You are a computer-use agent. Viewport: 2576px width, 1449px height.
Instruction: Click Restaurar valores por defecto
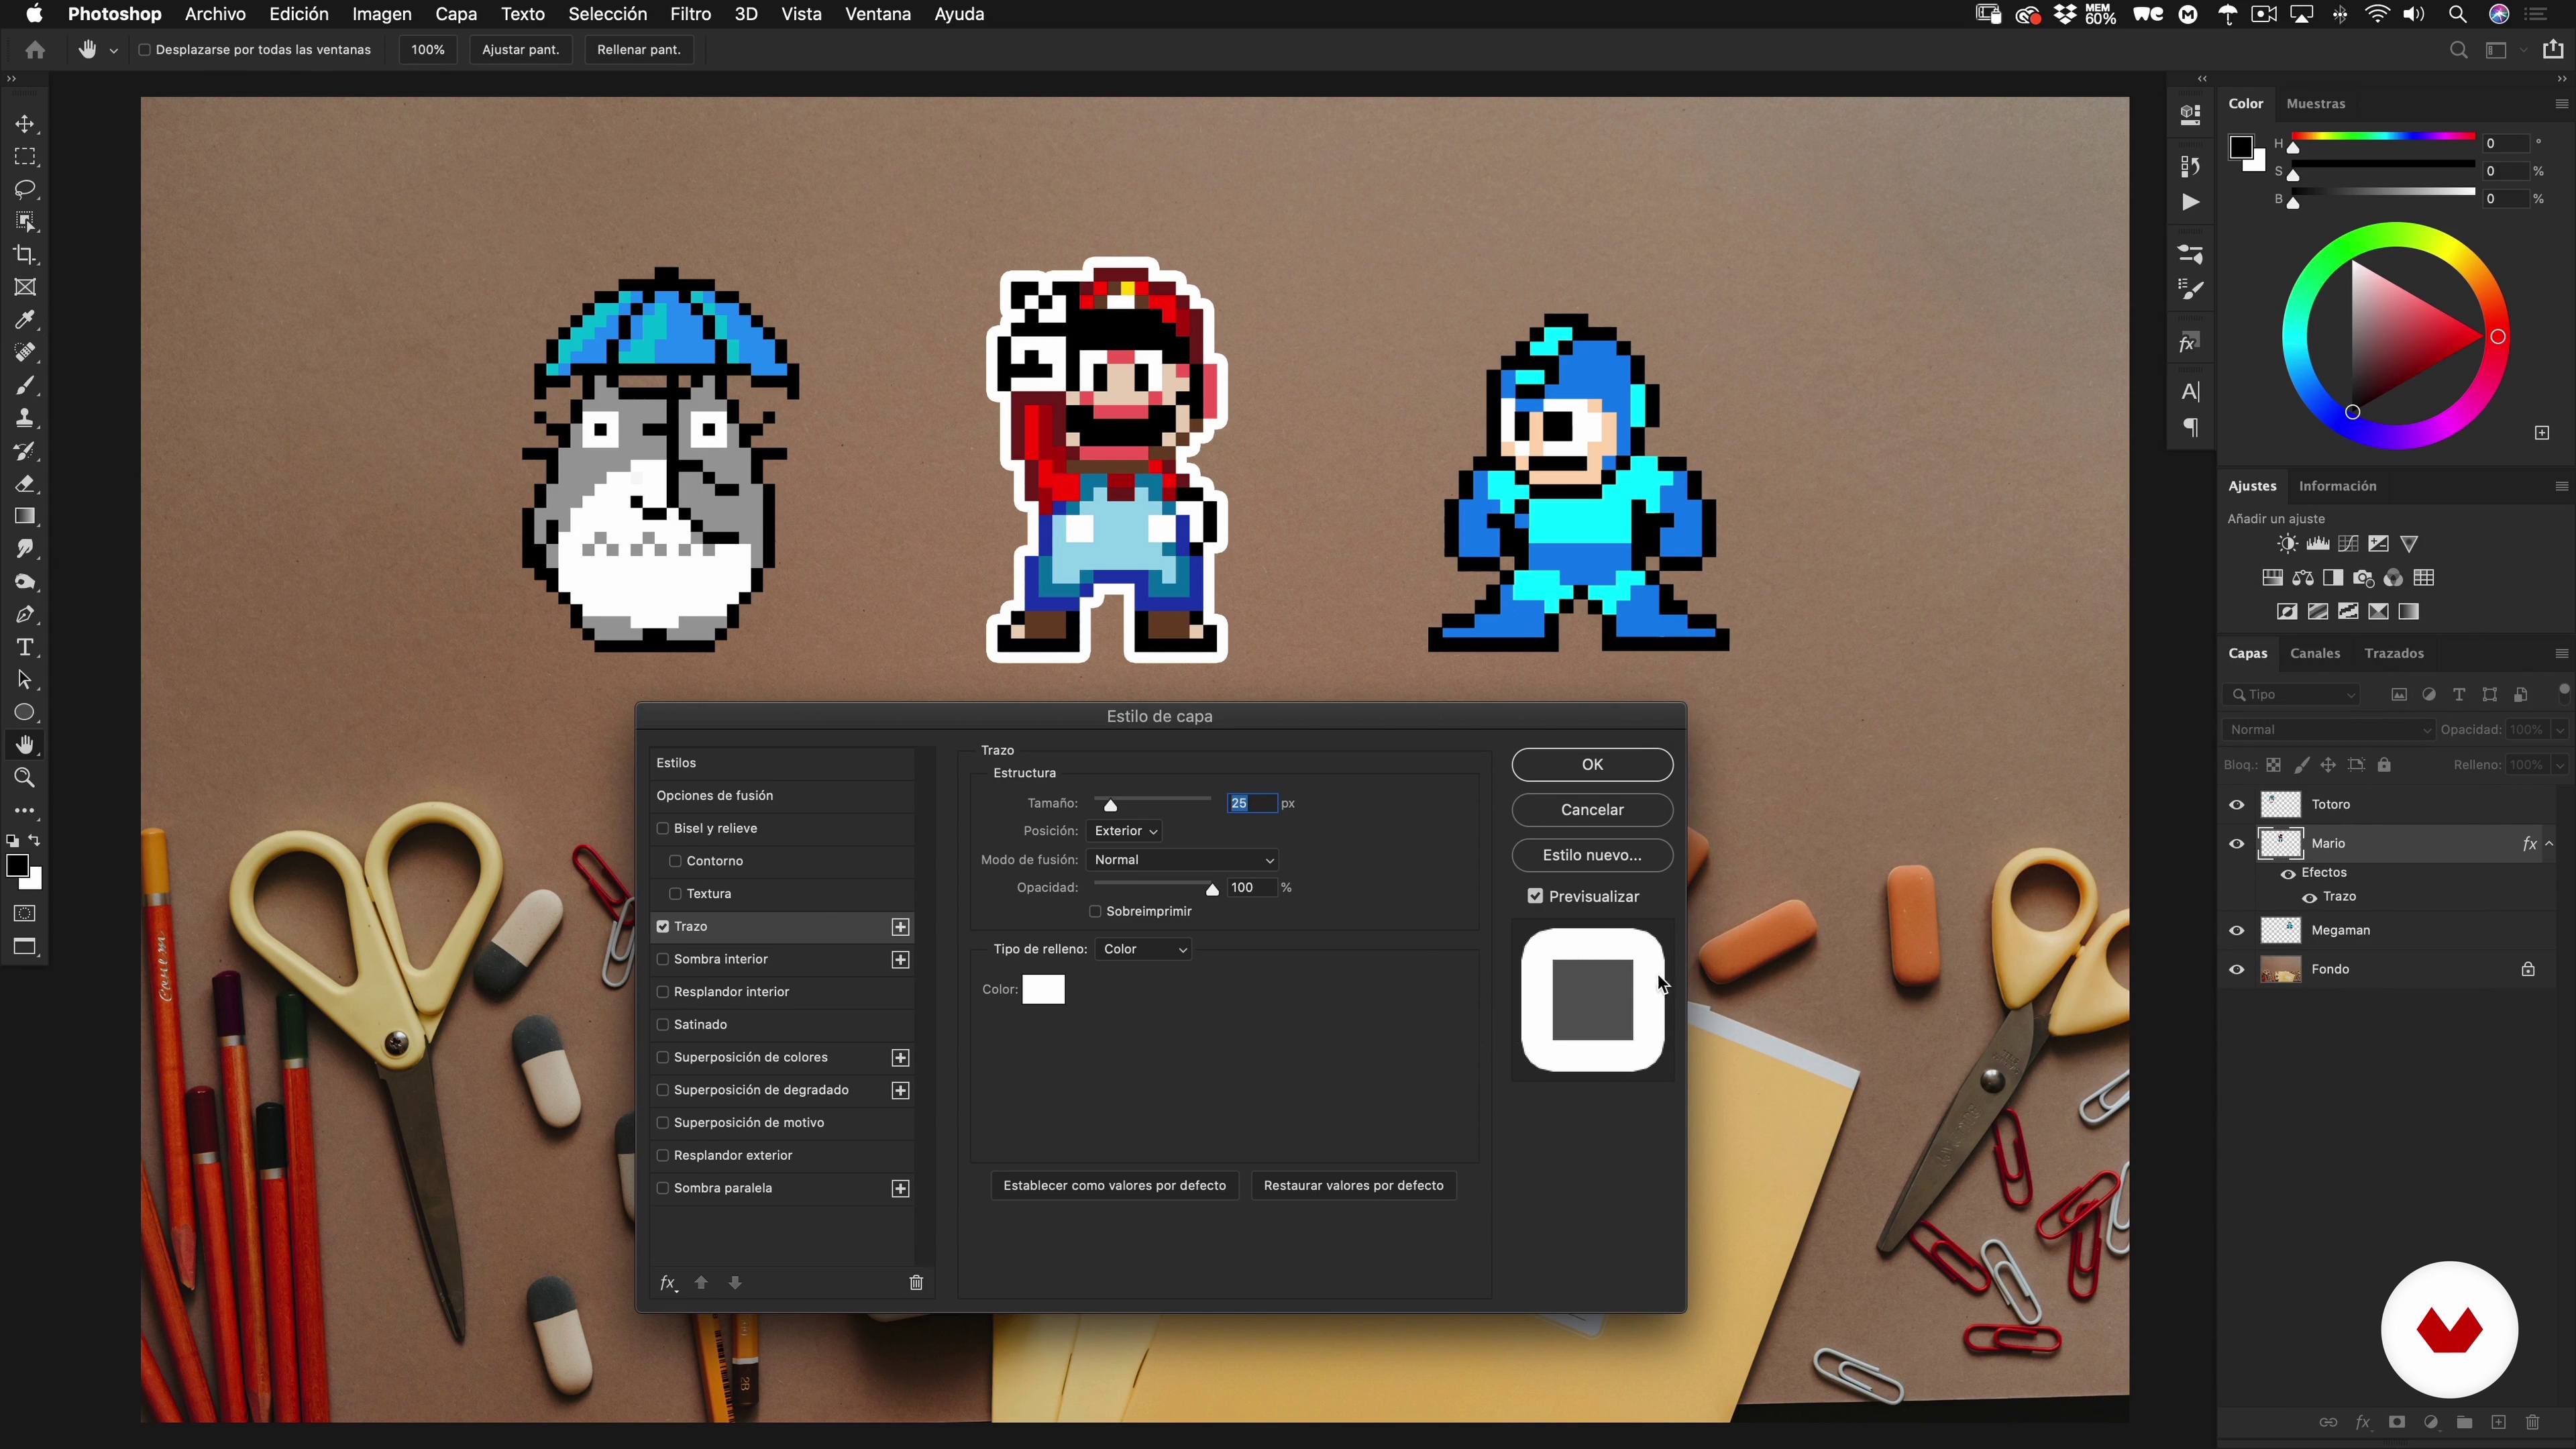click(1353, 1186)
